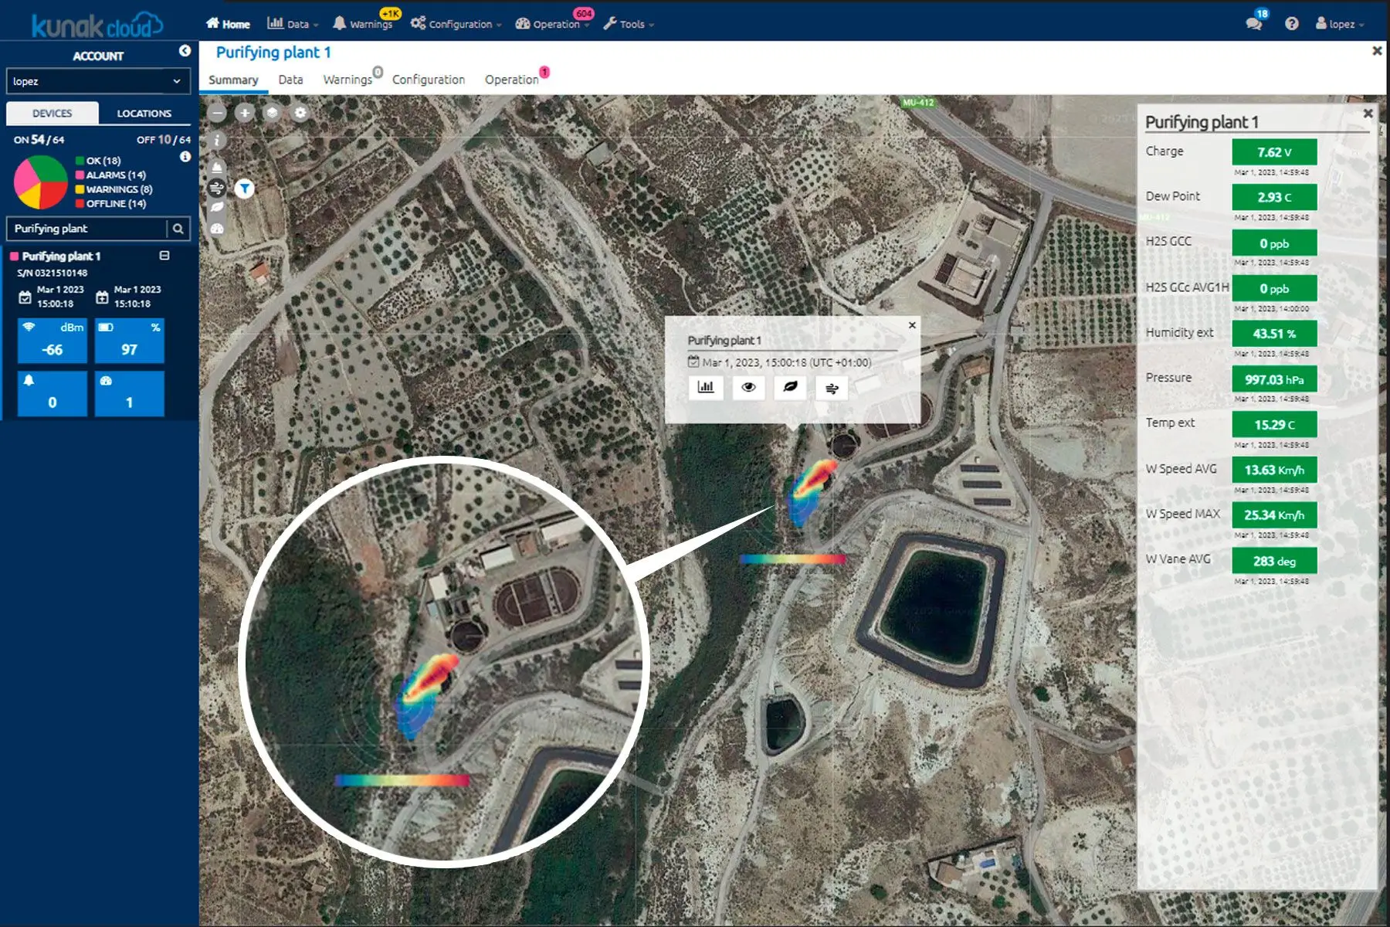Switch to the Warnings tab of Purifying plant 1

click(x=349, y=80)
